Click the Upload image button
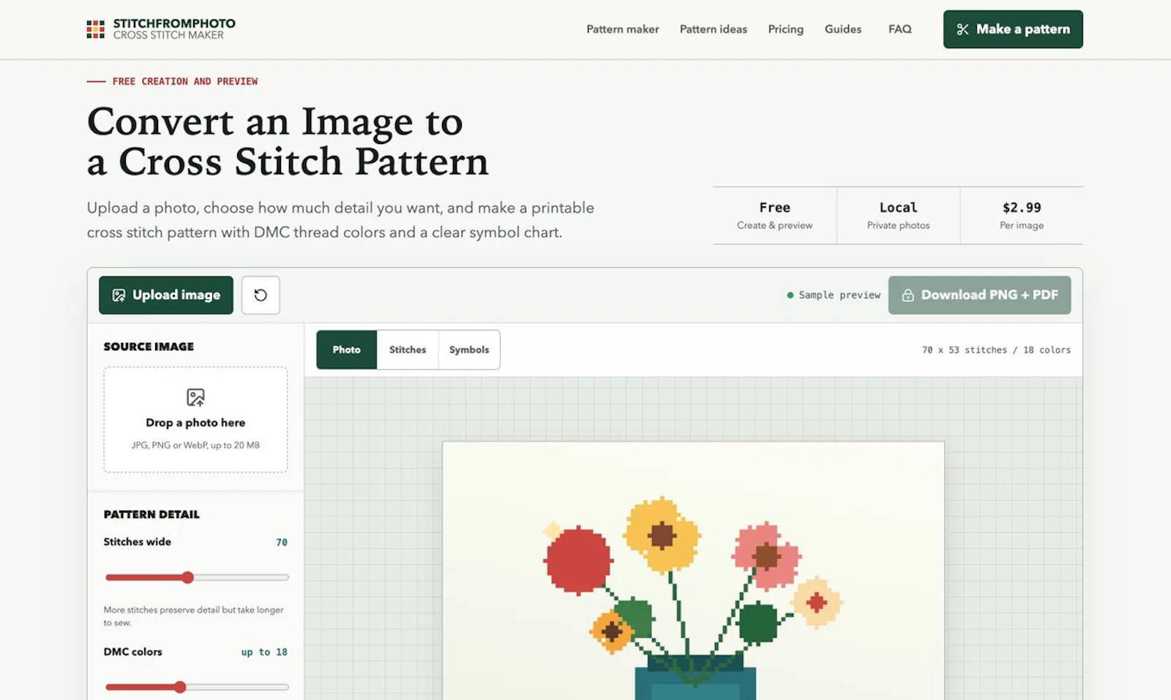This screenshot has width=1171, height=700. [166, 295]
